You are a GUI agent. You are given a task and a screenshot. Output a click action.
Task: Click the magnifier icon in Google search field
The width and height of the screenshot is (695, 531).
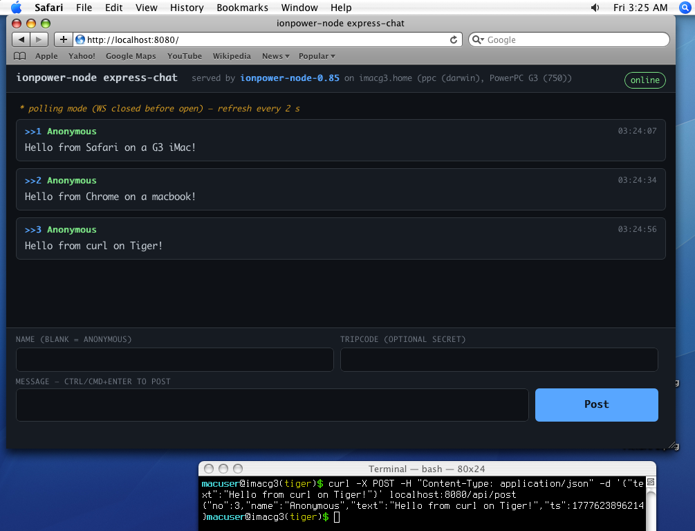coord(477,39)
